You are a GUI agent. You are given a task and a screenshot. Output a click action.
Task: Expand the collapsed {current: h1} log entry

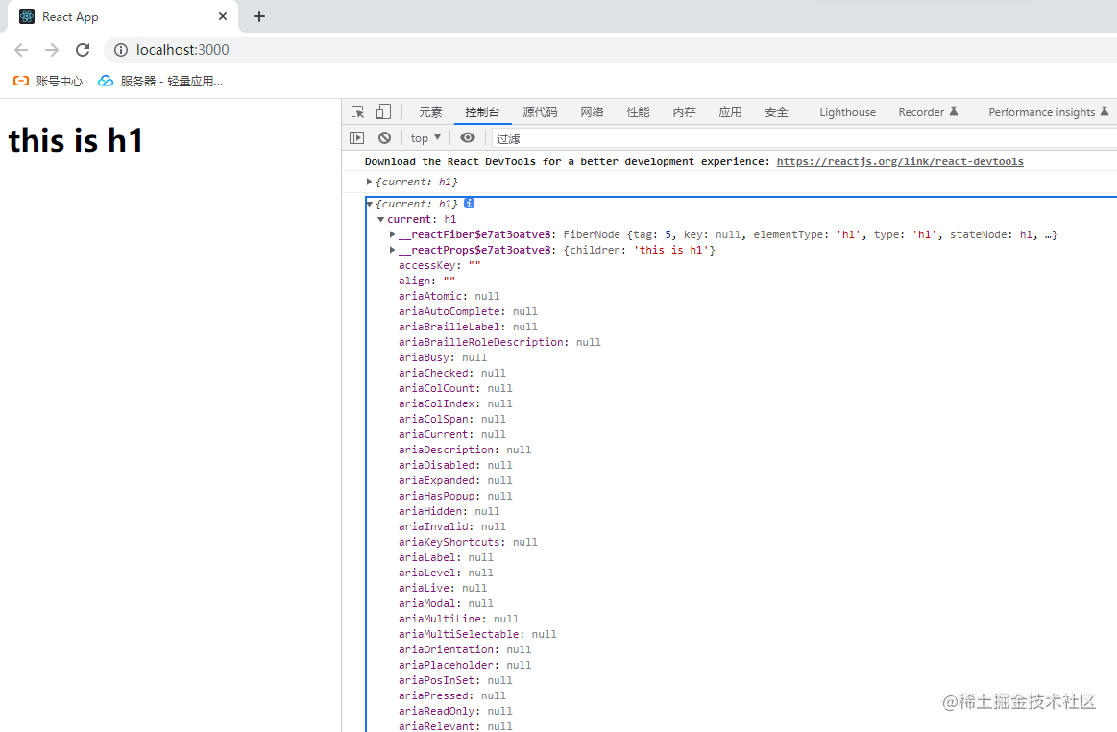(x=369, y=182)
